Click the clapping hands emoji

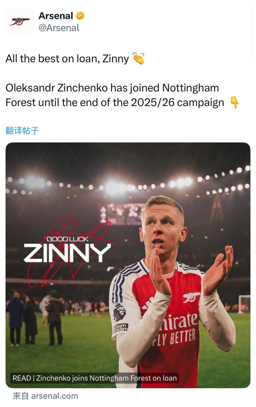[139, 59]
